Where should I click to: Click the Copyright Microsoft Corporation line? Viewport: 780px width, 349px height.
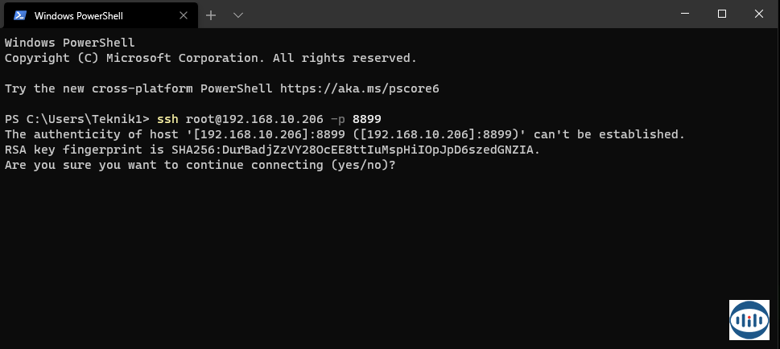pyautogui.click(x=211, y=58)
